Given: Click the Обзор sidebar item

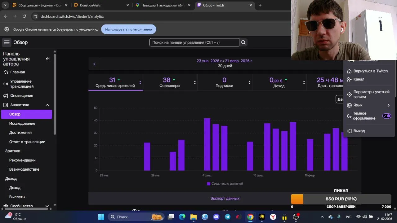Looking at the screenshot, I should [26, 114].
